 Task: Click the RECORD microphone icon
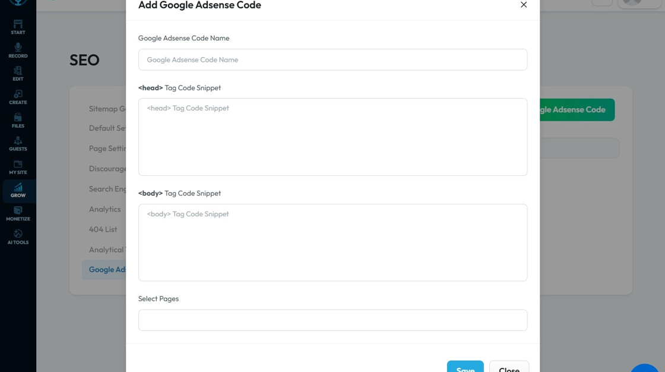[18, 50]
